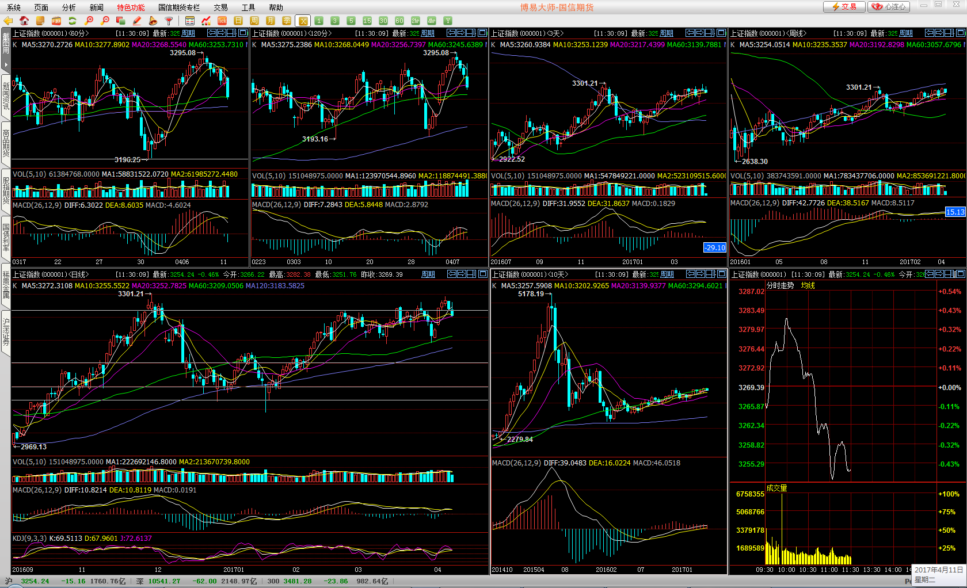Toggle the highlighted X period button
Screen dimensions: 967x588
(x=303, y=21)
